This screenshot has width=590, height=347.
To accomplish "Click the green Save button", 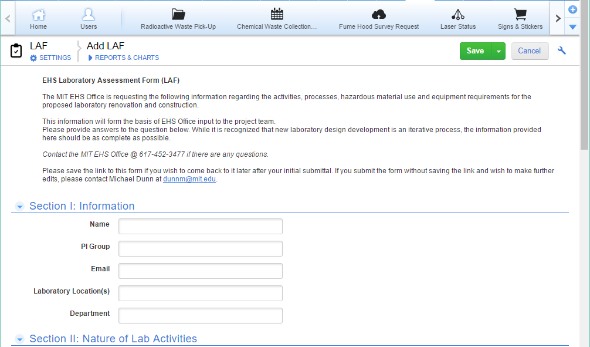I will coord(475,51).
